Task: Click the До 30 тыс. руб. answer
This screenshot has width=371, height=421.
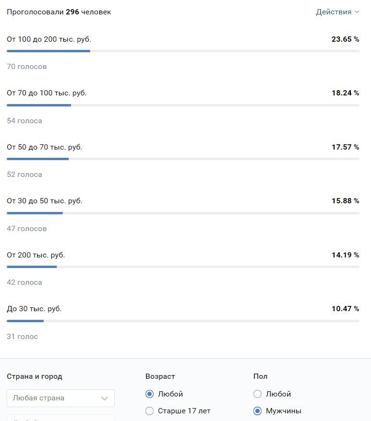Action: (x=34, y=309)
